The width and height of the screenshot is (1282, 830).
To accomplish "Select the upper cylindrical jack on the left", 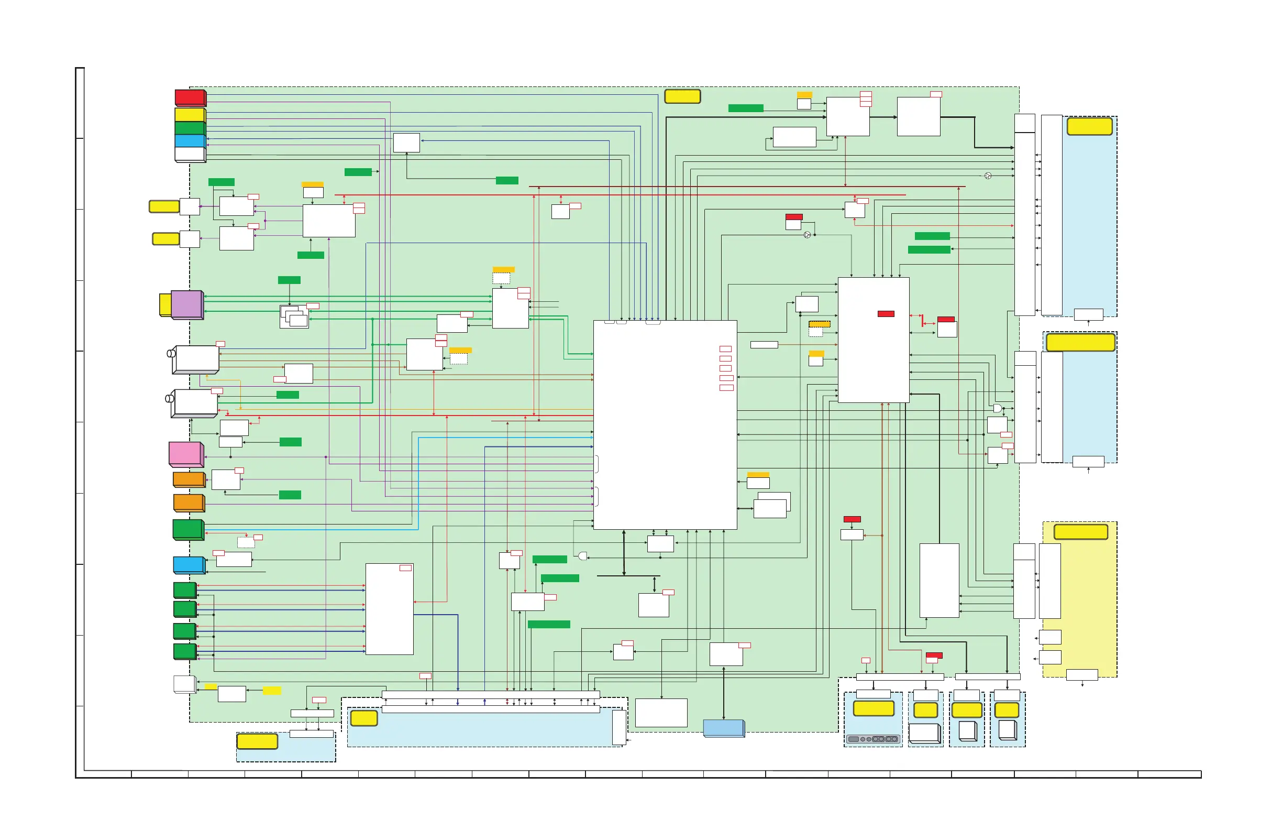I will [194, 359].
